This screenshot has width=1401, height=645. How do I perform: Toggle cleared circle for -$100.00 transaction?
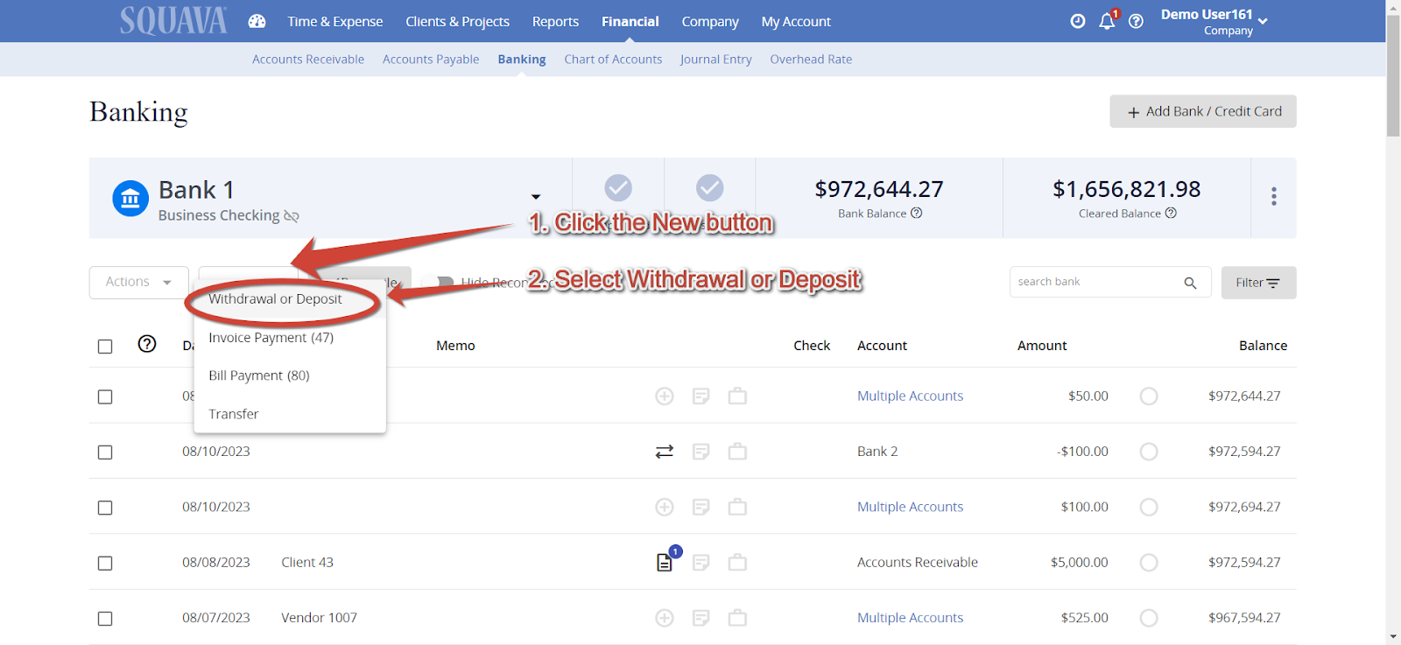pyautogui.click(x=1149, y=452)
